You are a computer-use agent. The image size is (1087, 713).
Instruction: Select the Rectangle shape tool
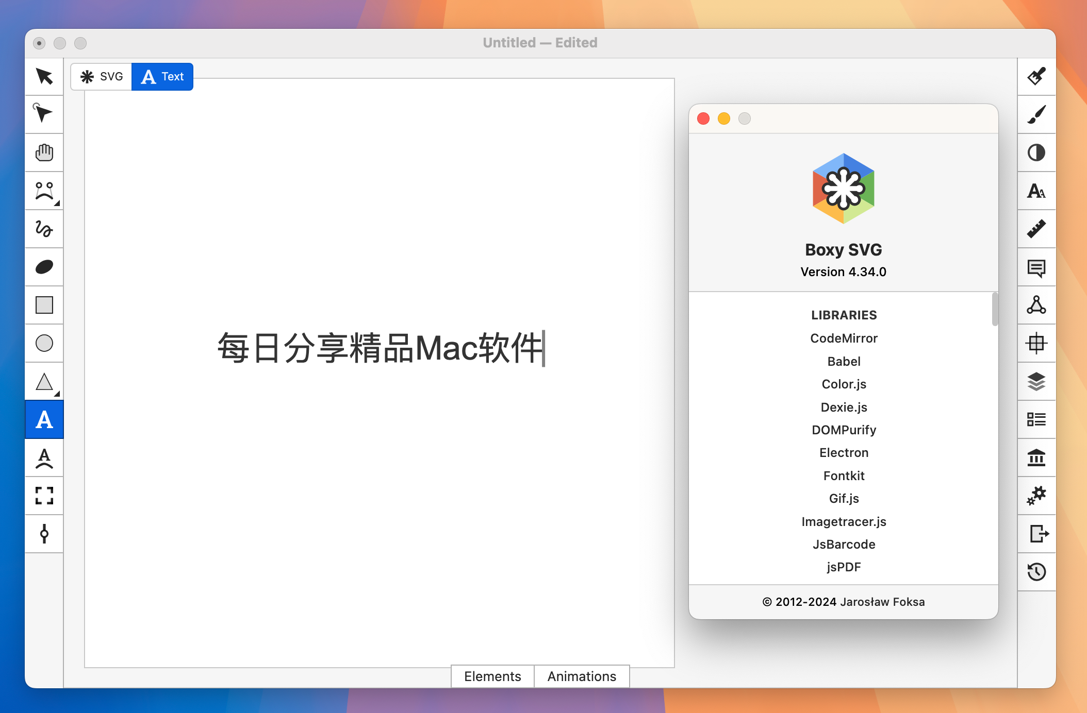pyautogui.click(x=43, y=305)
